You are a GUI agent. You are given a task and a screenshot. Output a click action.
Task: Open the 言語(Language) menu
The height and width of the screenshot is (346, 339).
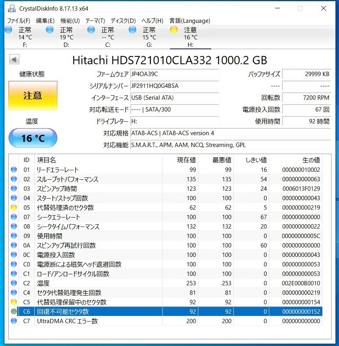point(190,21)
